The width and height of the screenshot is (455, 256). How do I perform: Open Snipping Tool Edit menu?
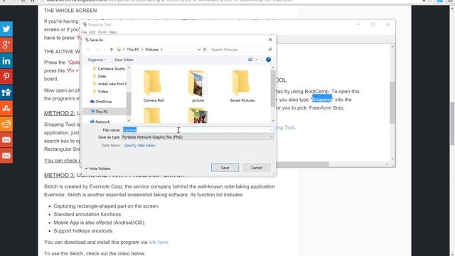click(92, 32)
